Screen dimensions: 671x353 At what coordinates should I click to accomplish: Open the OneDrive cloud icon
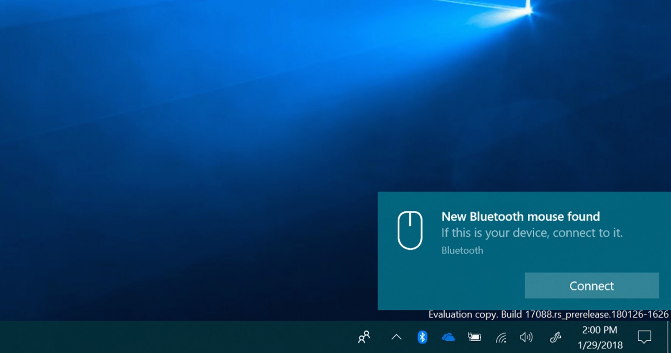(x=448, y=337)
